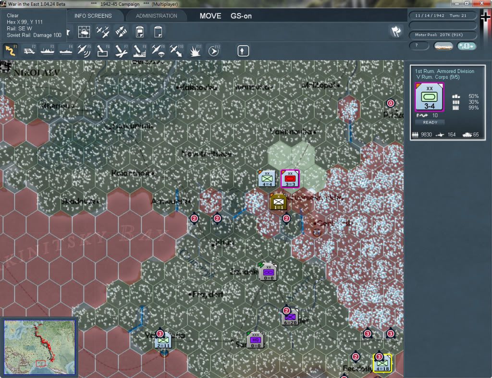This screenshot has width=492, height=378.
Task: Click marker 0 near Priazo
Action: (x=390, y=103)
